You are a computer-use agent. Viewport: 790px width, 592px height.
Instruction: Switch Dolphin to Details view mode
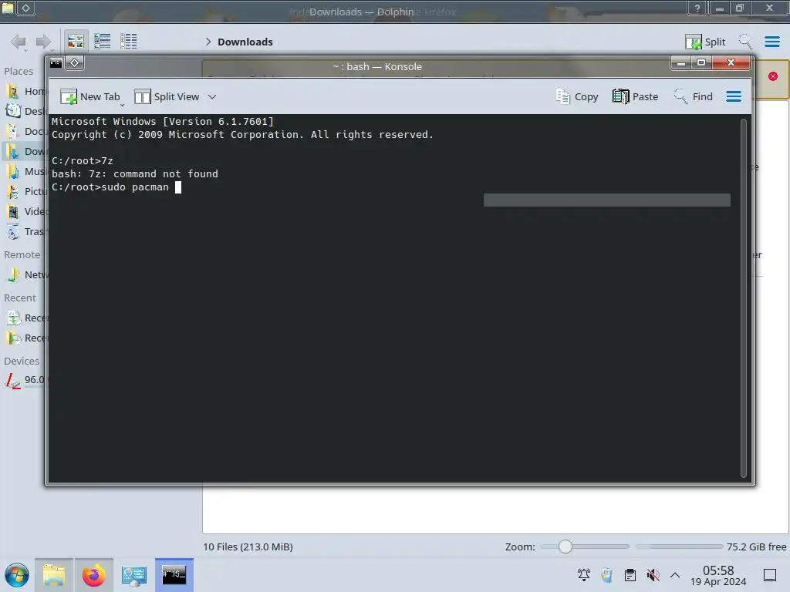tap(129, 42)
